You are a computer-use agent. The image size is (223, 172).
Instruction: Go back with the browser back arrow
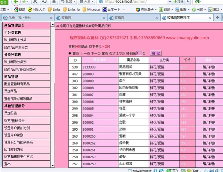[x=16, y=2]
